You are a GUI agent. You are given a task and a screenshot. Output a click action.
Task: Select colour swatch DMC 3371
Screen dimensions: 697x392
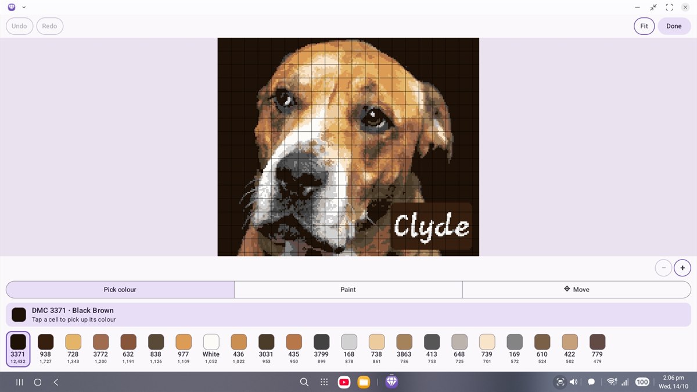18,349
